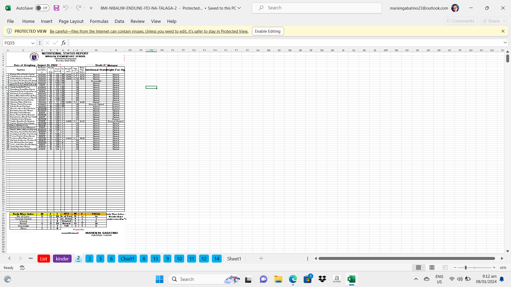
Task: Click the Undo arrow icon
Action: coord(65,8)
